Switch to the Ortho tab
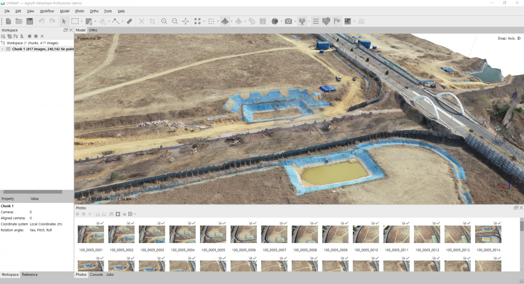This screenshot has height=284, width=524. pyautogui.click(x=93, y=30)
